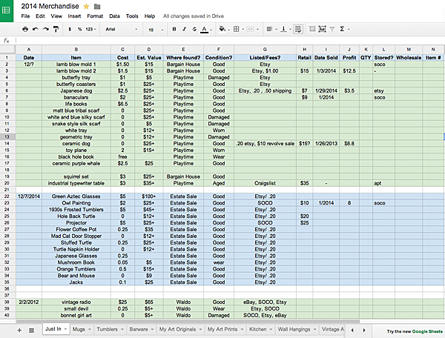Image resolution: width=445 pixels, height=338 pixels.
Task: Format as percent
Action: 80,29
